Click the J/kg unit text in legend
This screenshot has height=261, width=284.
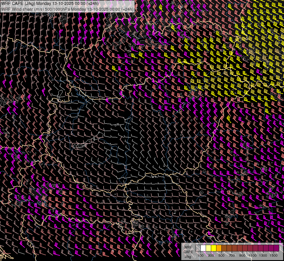188,256
